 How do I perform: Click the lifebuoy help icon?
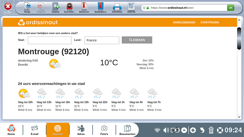(220, 130)
